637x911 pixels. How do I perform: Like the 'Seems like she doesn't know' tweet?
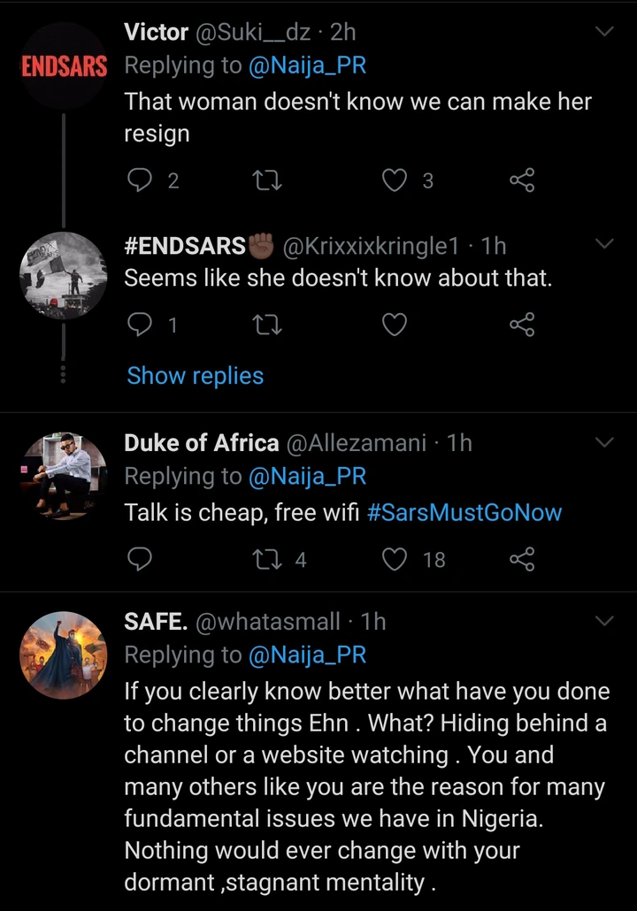(394, 325)
